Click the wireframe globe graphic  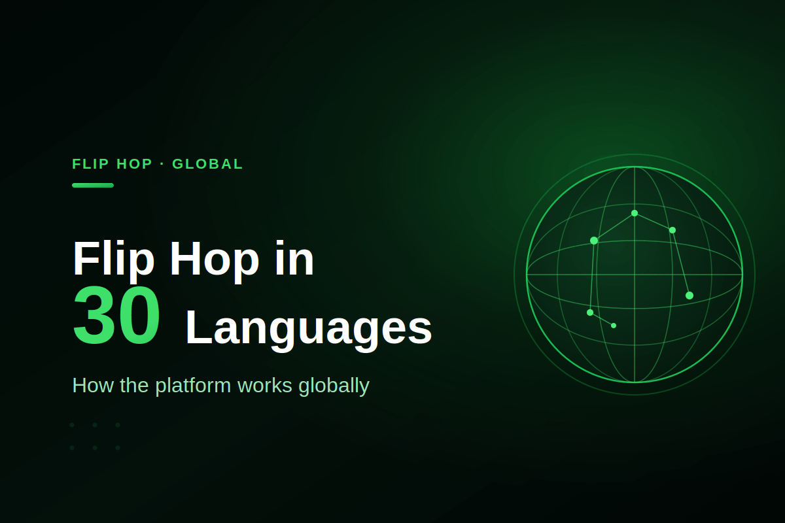point(635,275)
